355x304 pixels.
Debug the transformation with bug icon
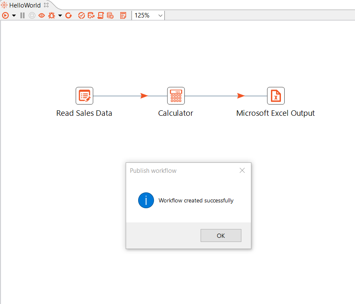(52, 15)
